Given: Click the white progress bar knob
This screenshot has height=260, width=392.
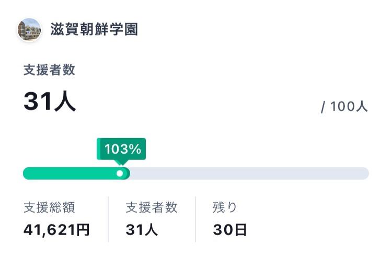Looking at the screenshot, I should [120, 174].
